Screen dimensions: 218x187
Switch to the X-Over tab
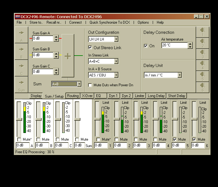pos(87,96)
